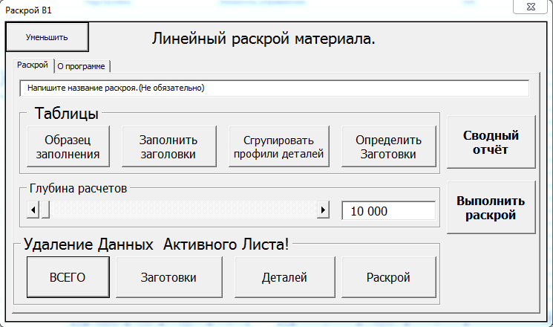Screen dimensions: 553x327
Task: Delete Деталей data
Action: point(284,277)
